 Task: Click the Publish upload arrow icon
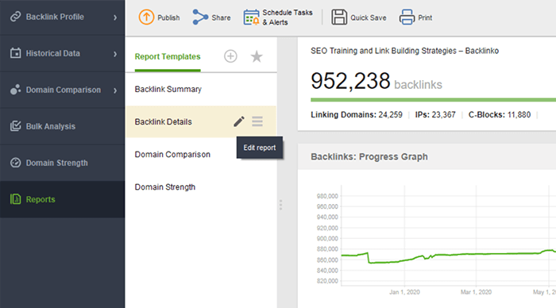click(x=146, y=17)
